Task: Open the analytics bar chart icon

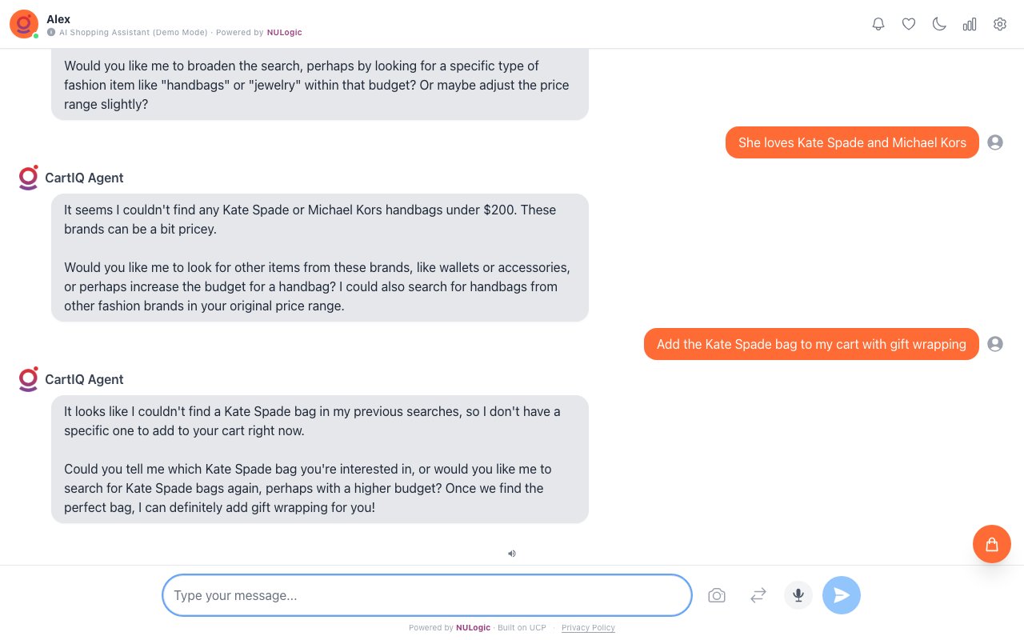Action: click(x=970, y=24)
